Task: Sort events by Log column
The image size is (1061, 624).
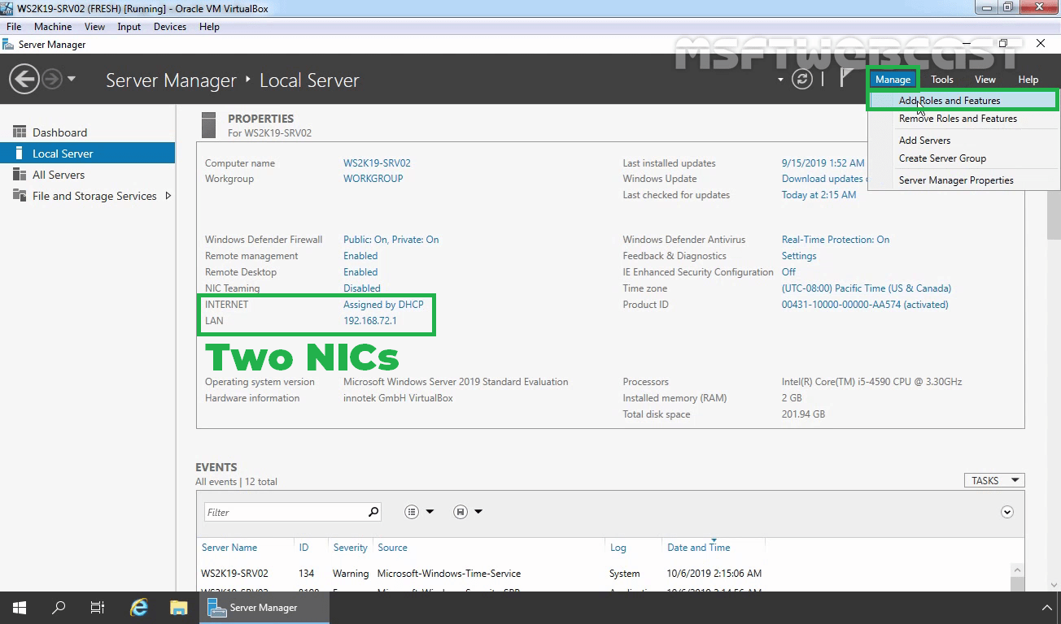Action: [x=618, y=548]
